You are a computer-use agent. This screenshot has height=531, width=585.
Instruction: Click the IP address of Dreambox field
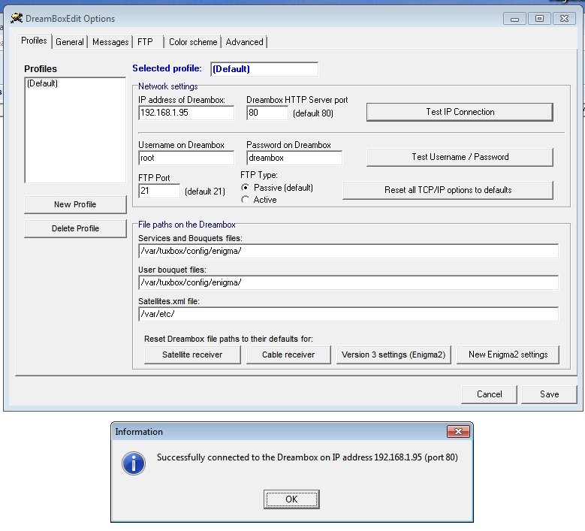[x=186, y=113]
